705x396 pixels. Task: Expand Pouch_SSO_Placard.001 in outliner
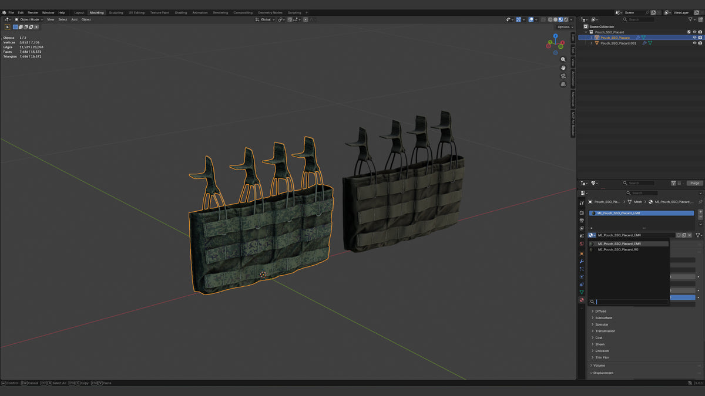point(591,43)
